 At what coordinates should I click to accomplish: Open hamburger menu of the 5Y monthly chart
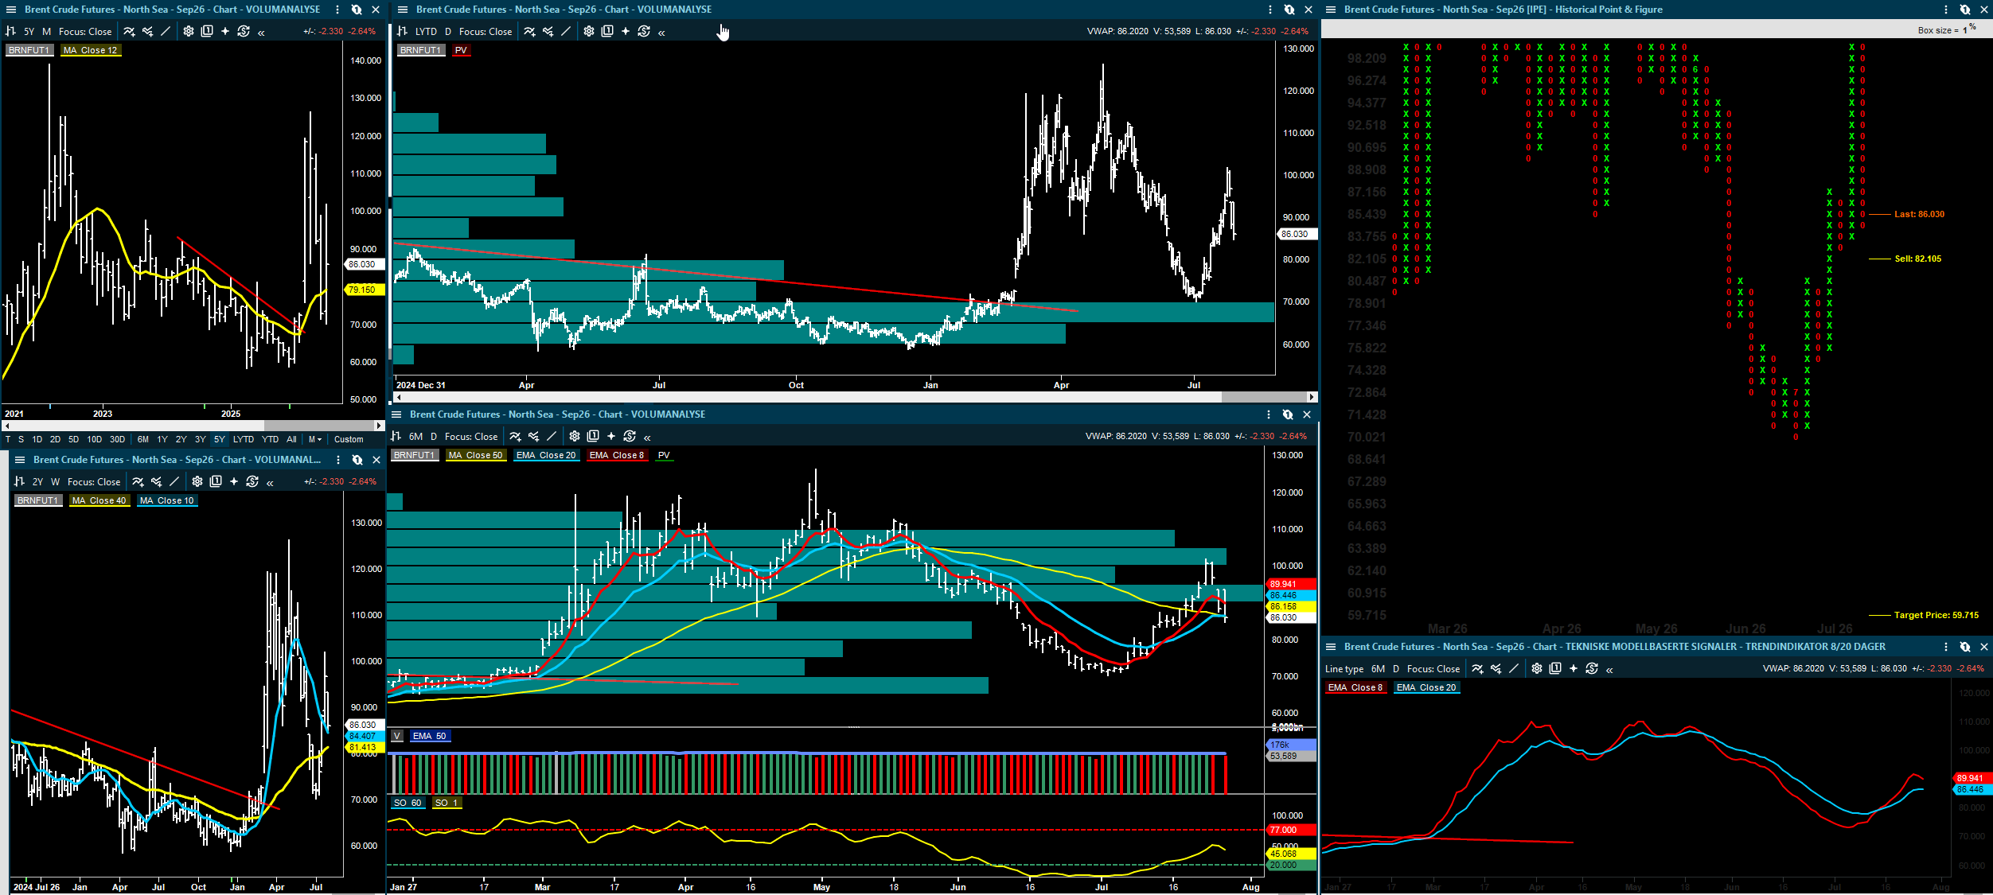pos(11,10)
